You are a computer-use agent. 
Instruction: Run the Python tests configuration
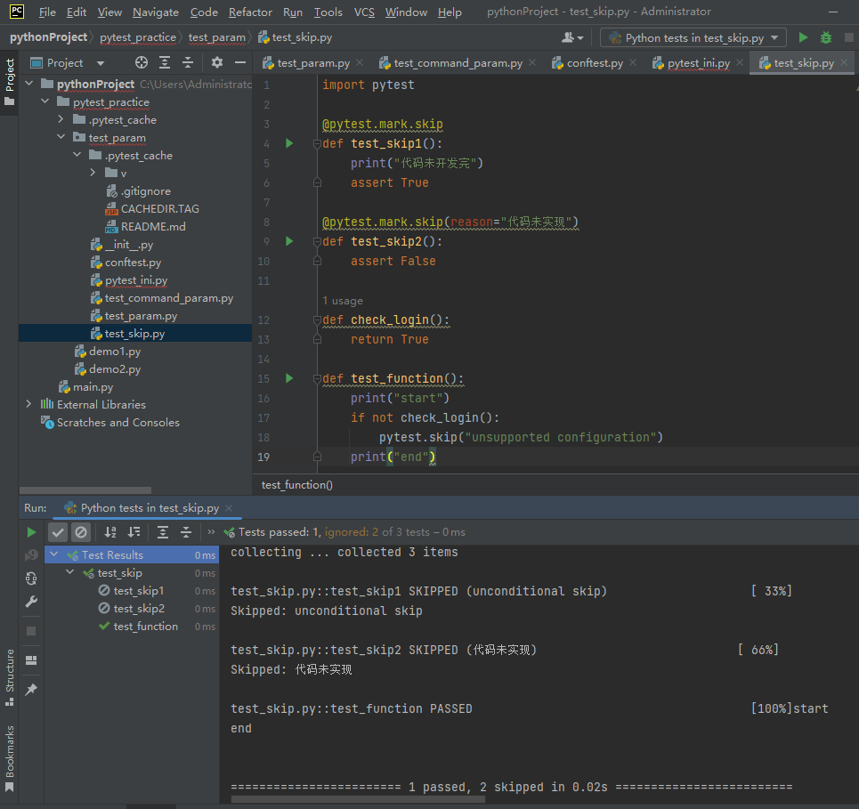point(803,37)
